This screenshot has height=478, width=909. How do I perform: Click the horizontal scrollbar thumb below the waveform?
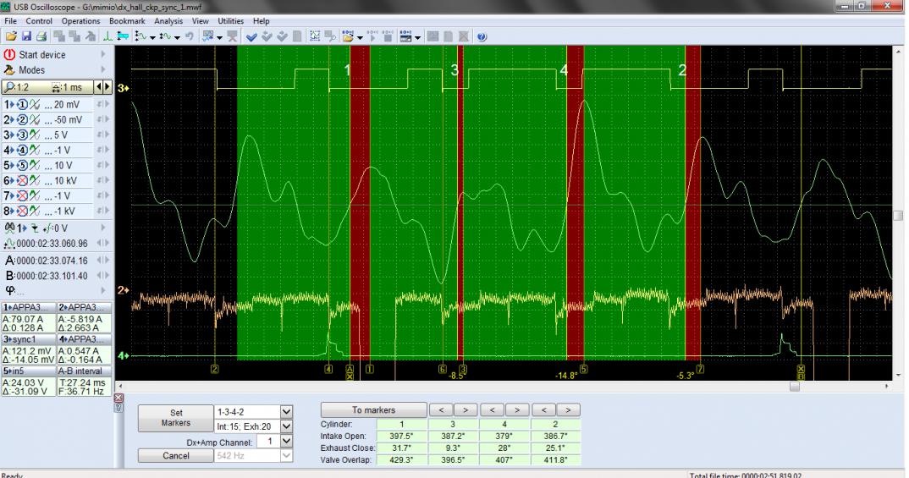(794, 386)
